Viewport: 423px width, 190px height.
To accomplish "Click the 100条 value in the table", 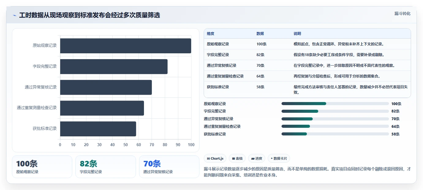I will pos(261,44).
